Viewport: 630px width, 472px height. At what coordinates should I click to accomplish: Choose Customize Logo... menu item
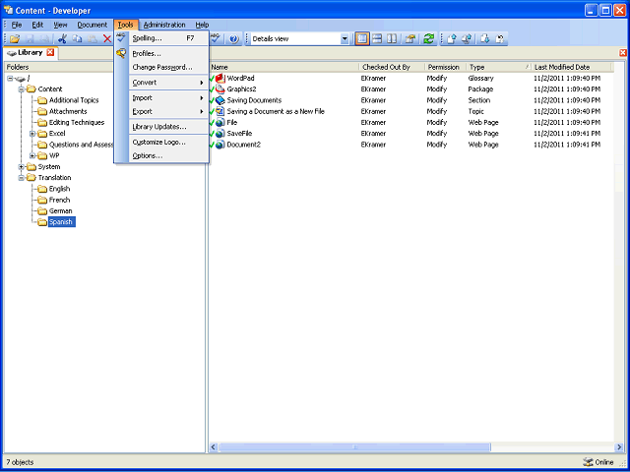pos(161,142)
